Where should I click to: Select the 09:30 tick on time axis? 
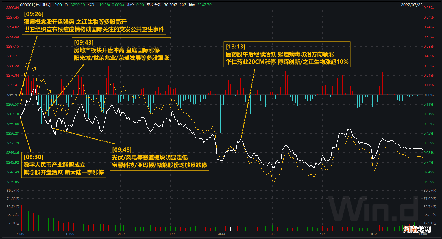(20, 234)
